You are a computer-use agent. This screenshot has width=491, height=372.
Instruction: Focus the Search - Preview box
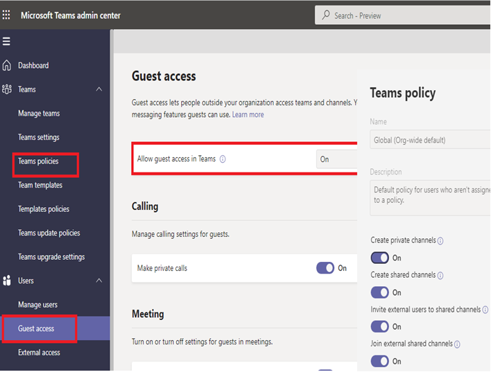pyautogui.click(x=403, y=15)
